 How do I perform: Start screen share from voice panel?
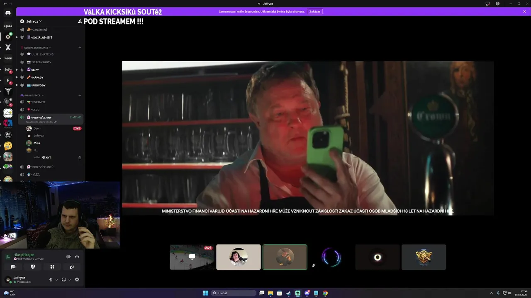click(33, 267)
